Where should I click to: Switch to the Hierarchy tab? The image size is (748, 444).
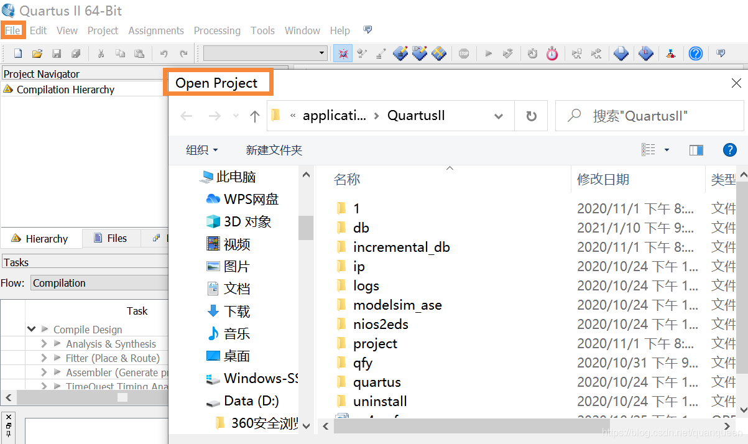pos(39,239)
